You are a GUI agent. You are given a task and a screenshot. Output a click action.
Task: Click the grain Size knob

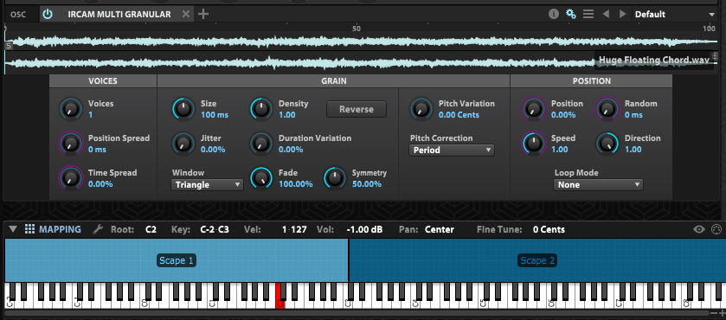point(183,109)
